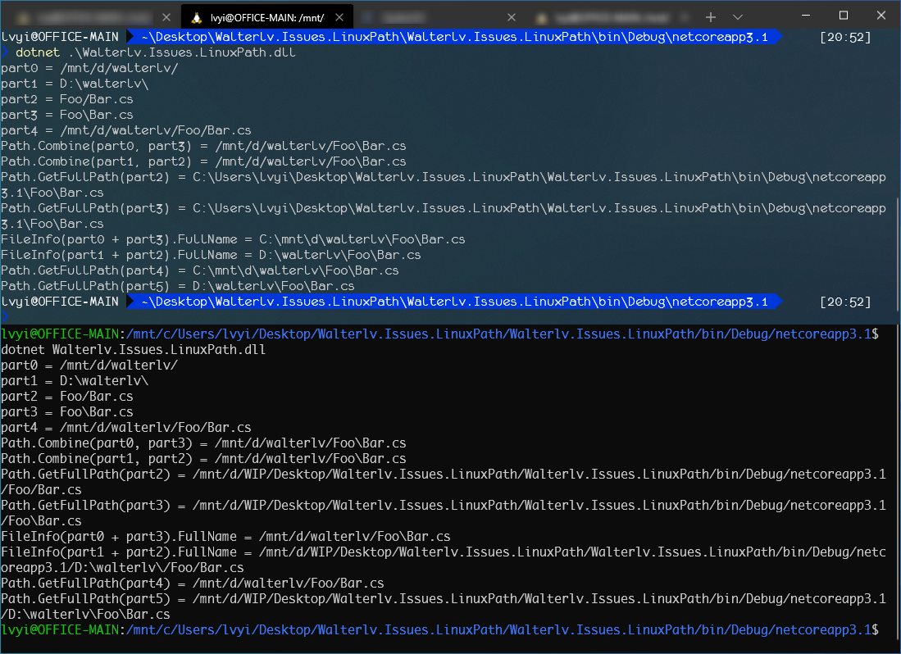Close the active /mnt/ tab
Viewport: 901px width, 654px height.
click(339, 16)
